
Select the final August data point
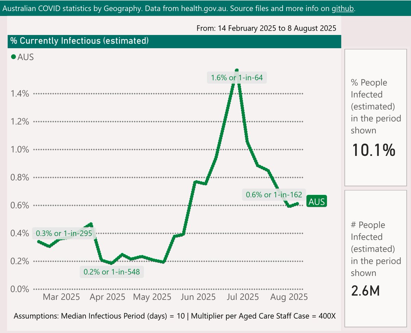(x=298, y=203)
